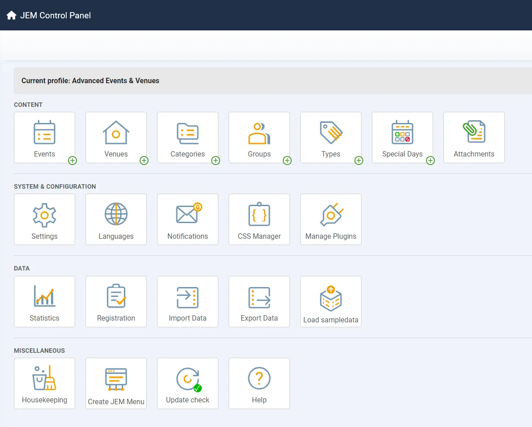Click the Load sampledata tile
The image size is (532, 427).
point(331,301)
